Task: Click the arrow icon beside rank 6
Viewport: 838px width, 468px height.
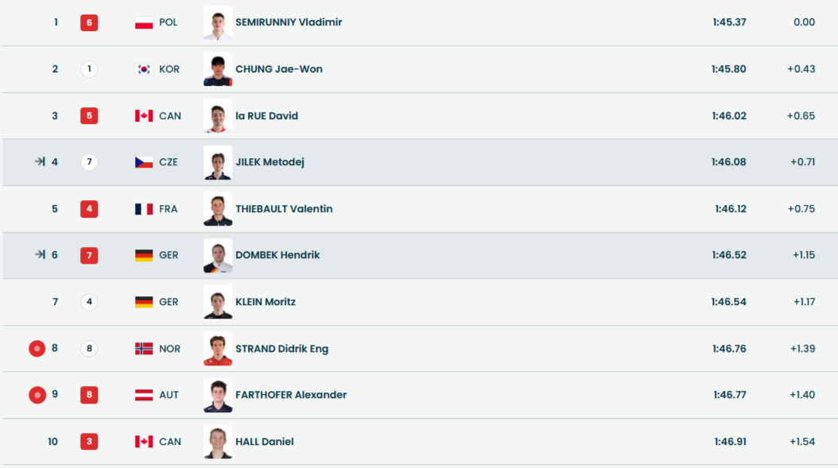Action: tap(40, 255)
